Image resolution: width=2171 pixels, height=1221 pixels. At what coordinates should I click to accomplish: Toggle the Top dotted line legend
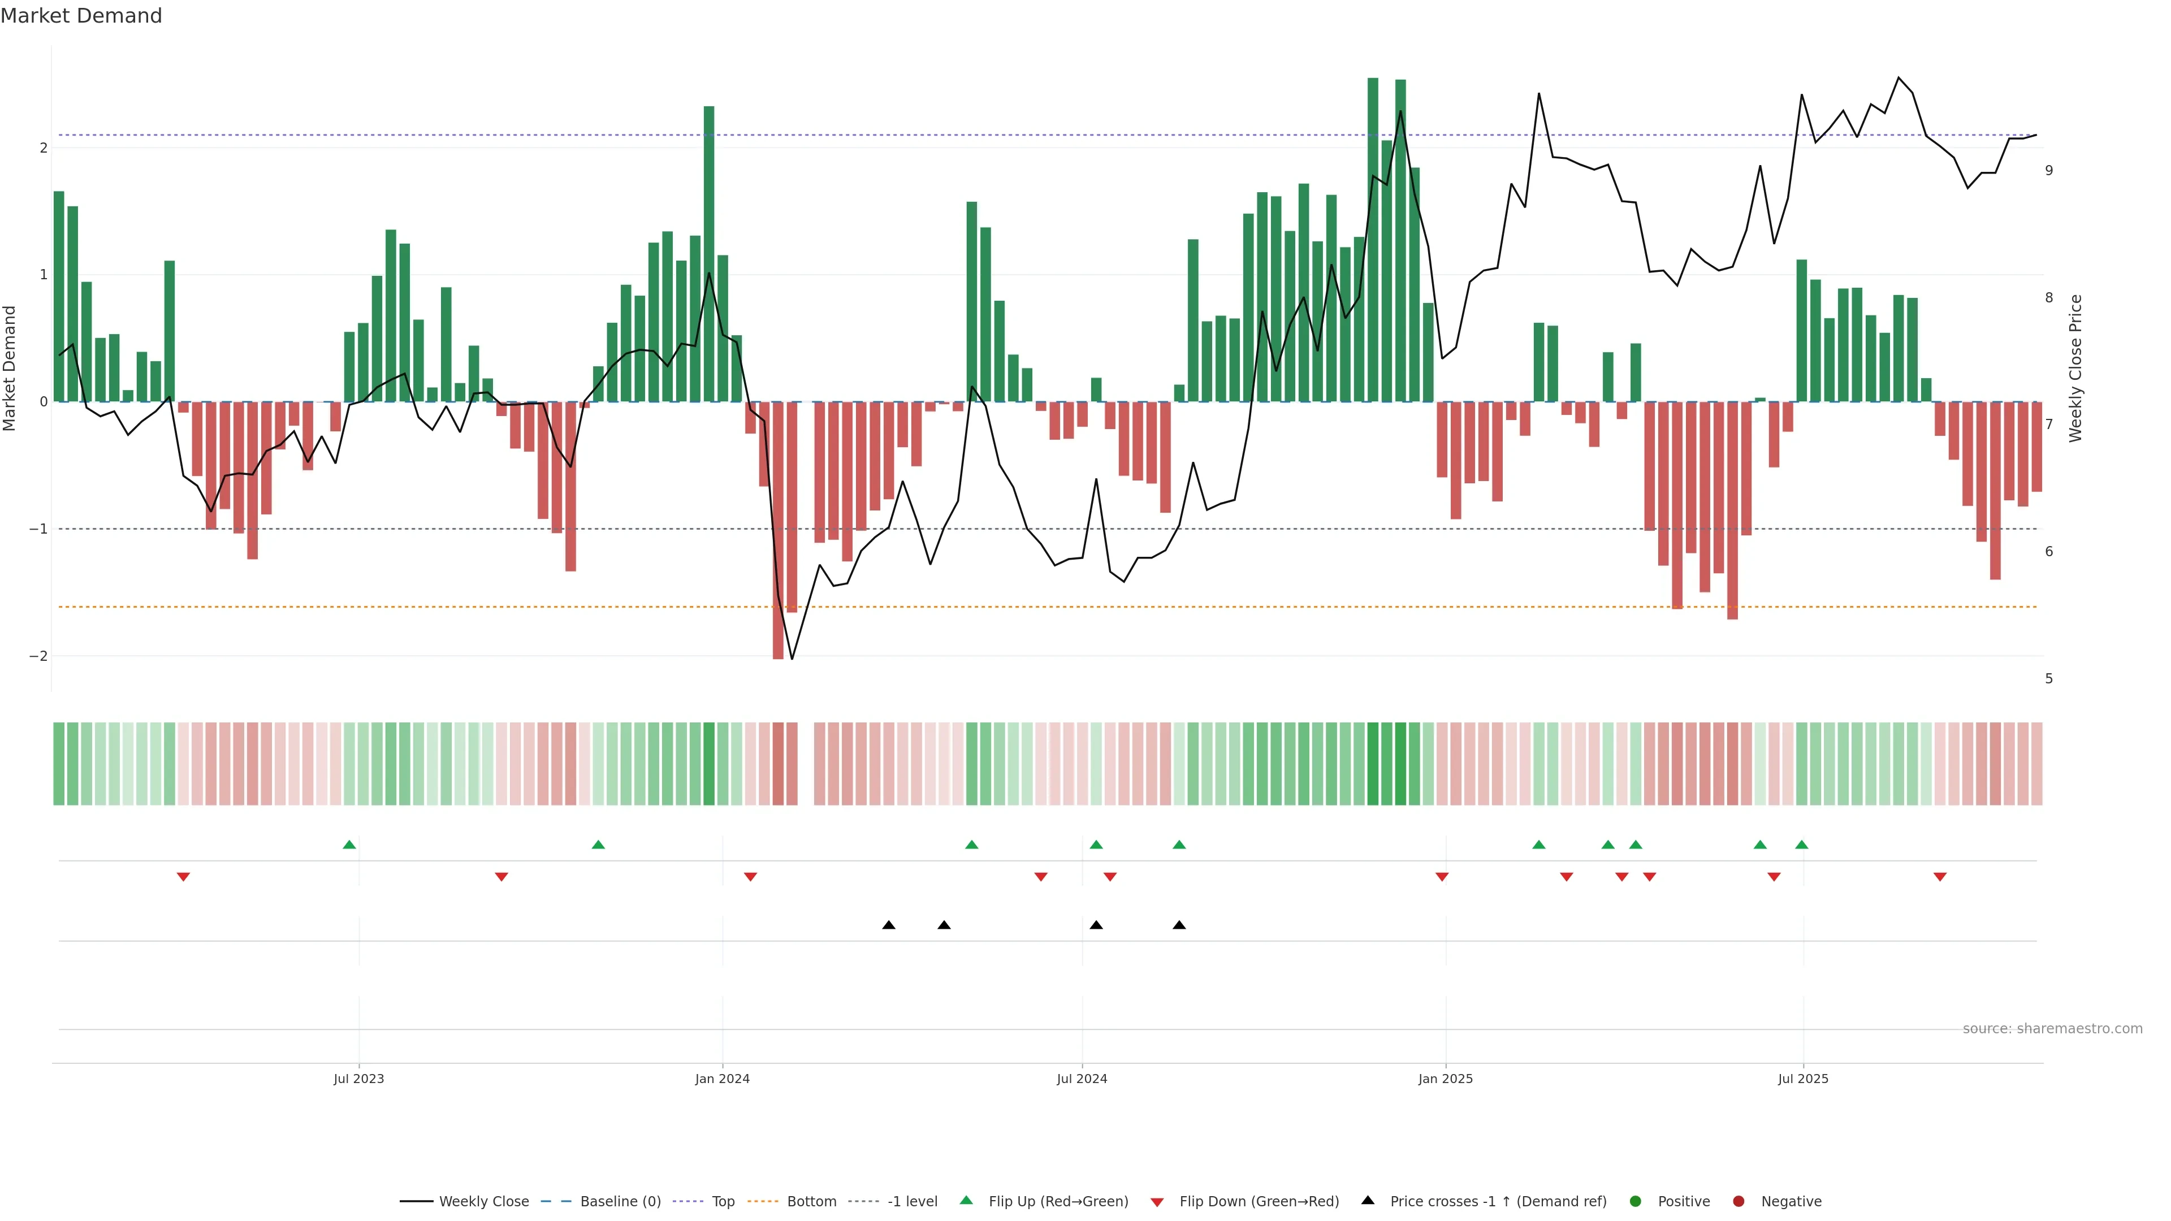723,1202
